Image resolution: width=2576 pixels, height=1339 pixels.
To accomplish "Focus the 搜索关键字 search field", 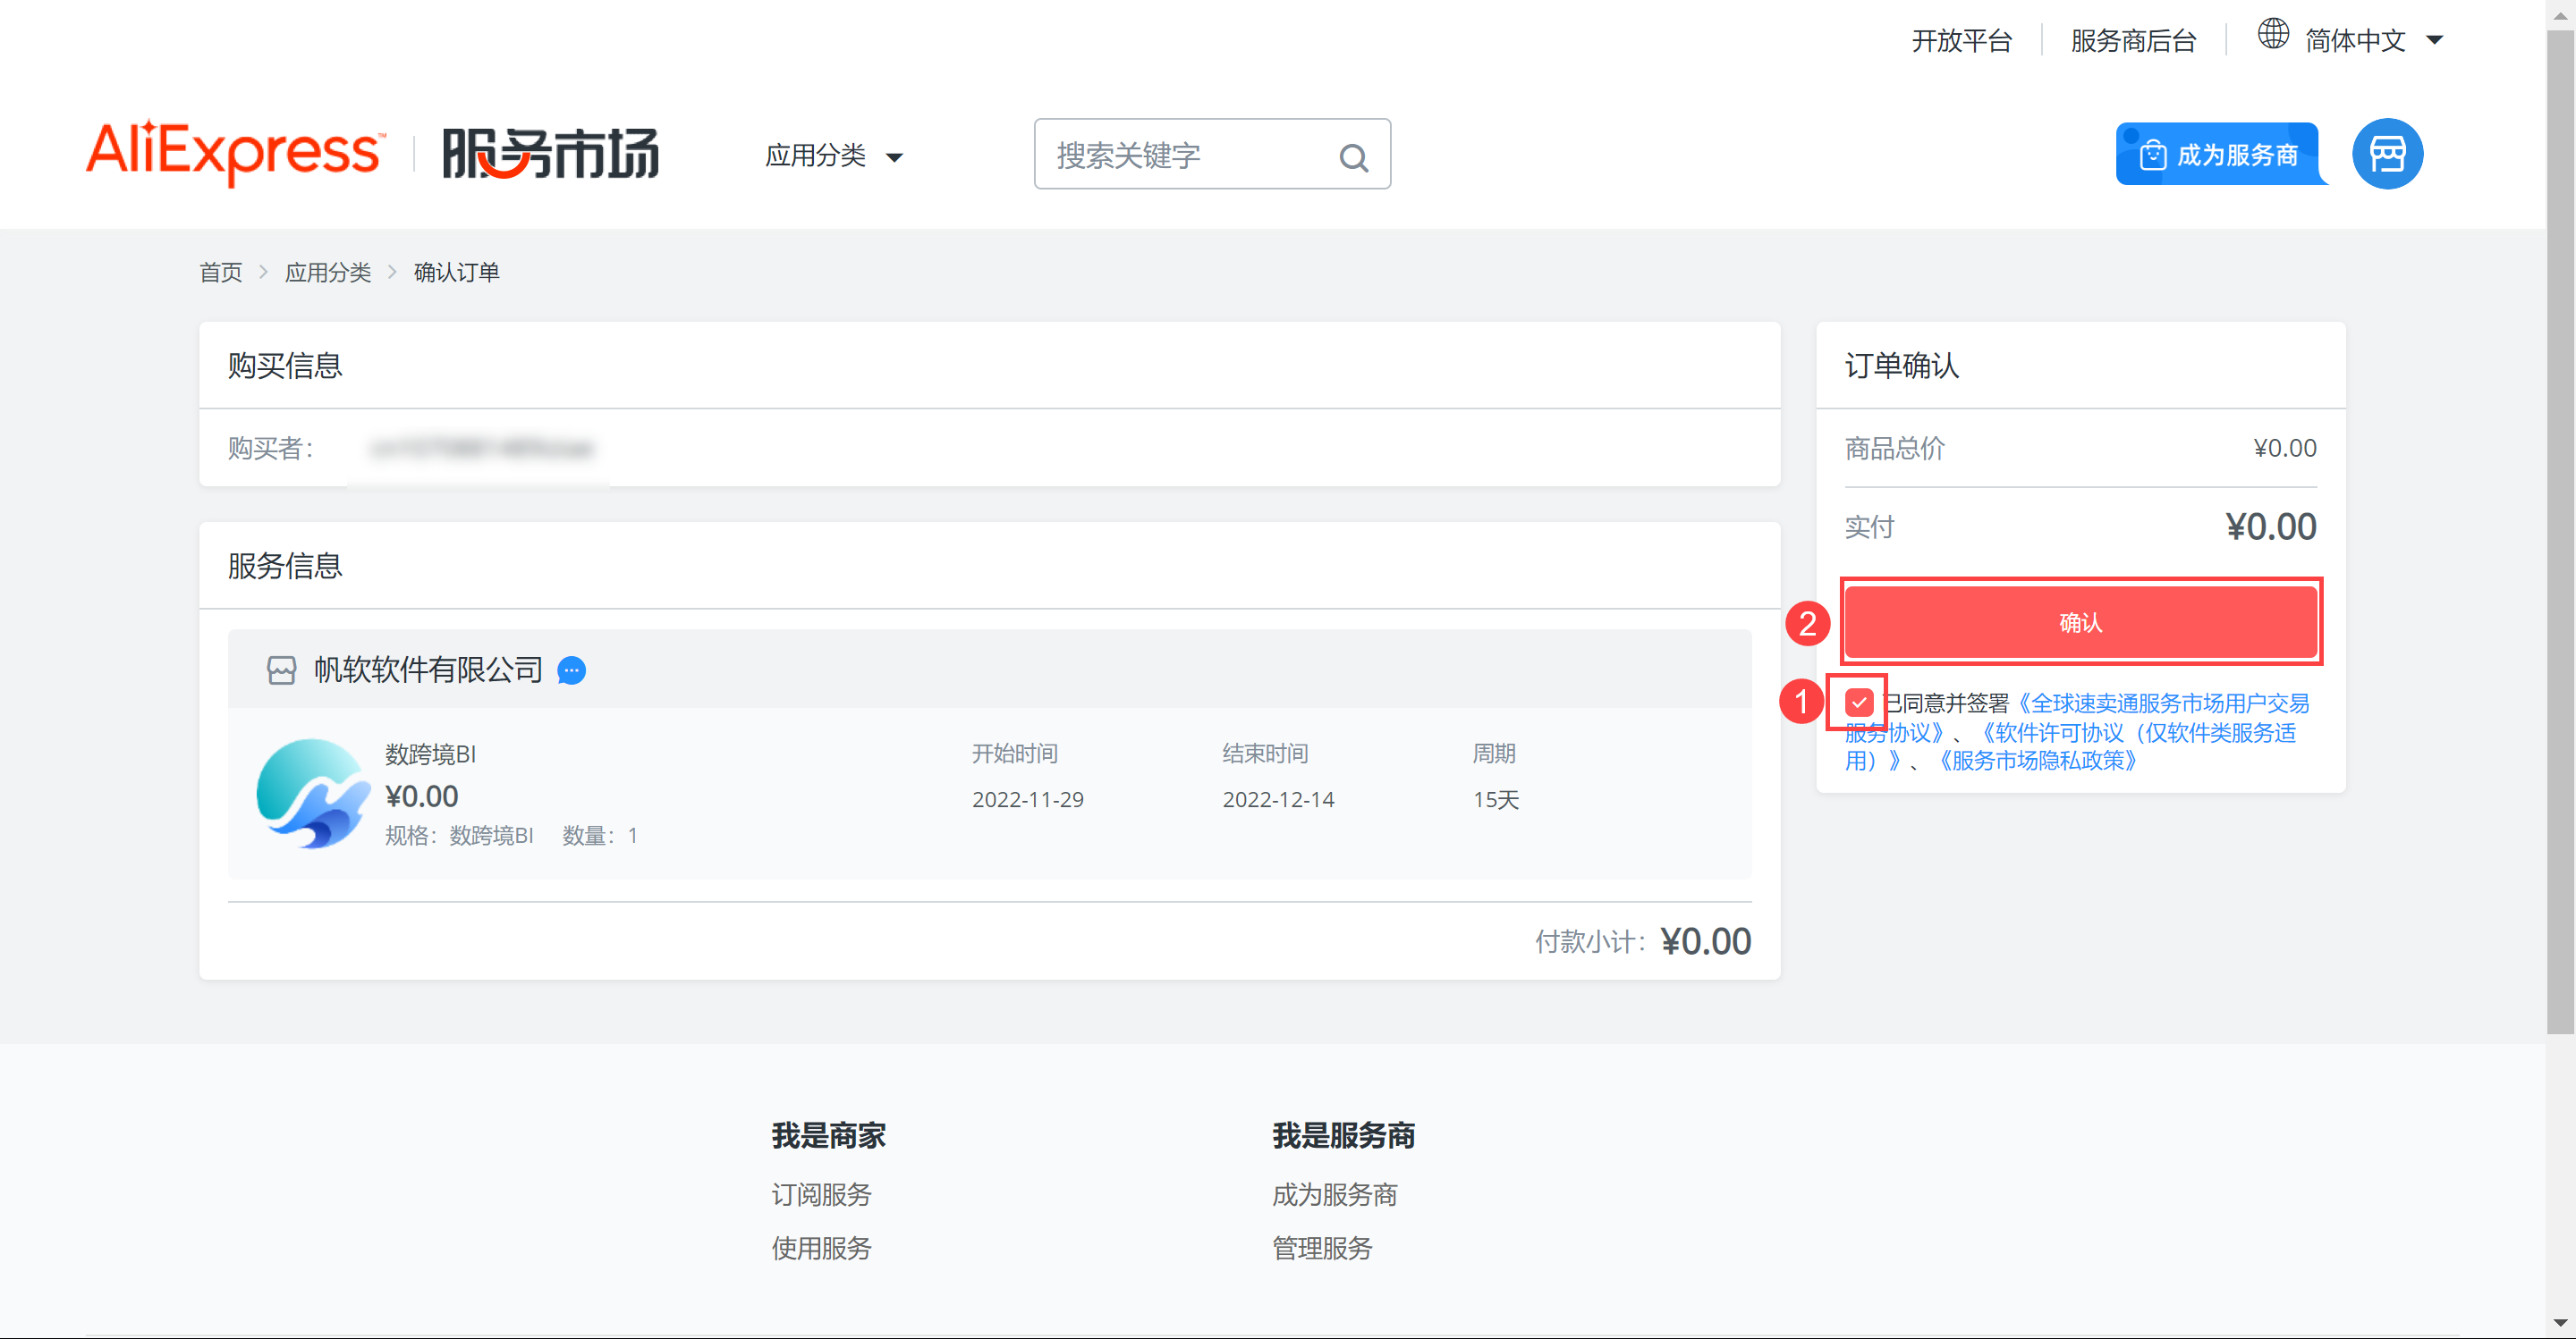I will [1211, 154].
